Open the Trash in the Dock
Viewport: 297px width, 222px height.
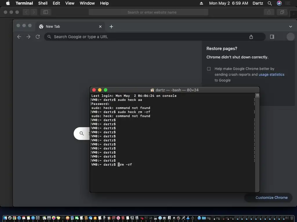point(292,218)
